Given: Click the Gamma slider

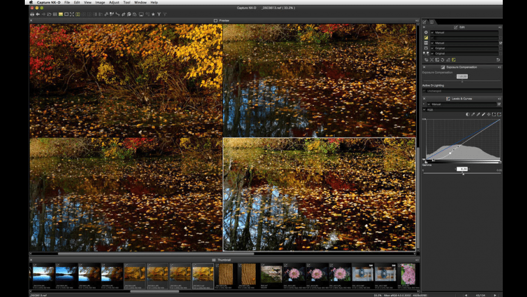Looking at the screenshot, I should [x=462, y=173].
